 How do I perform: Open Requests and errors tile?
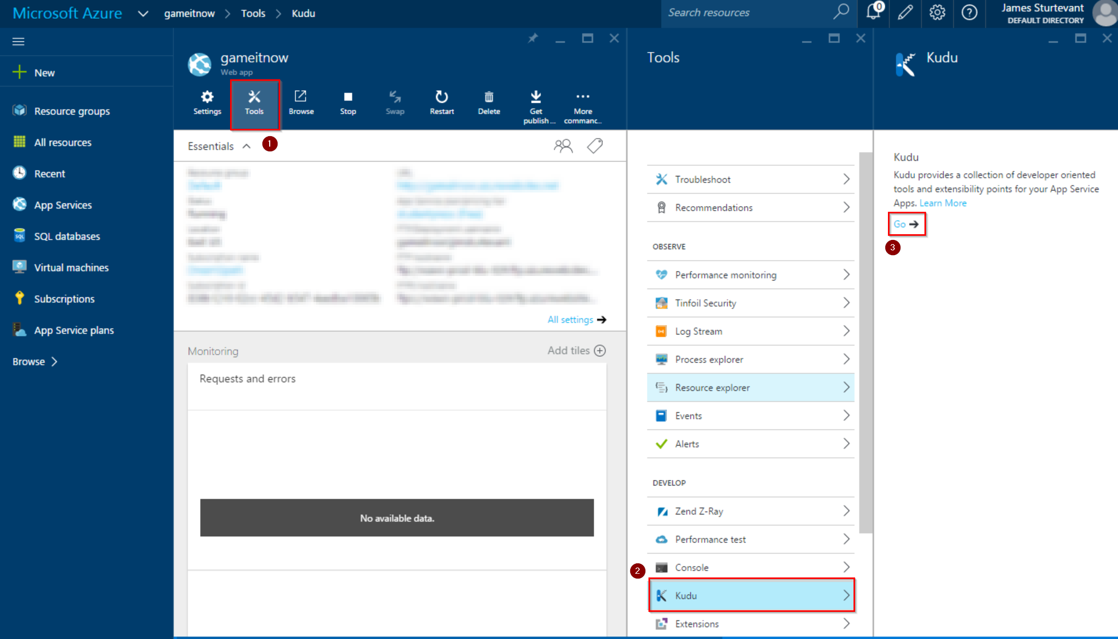[x=397, y=466]
